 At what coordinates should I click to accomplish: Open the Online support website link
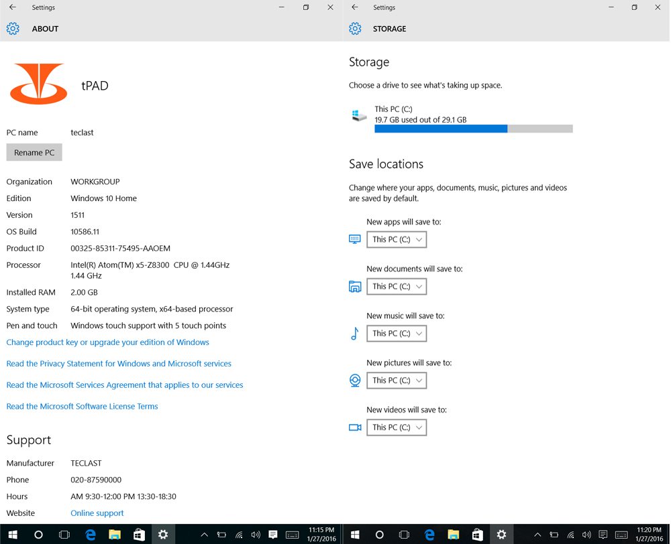point(97,513)
